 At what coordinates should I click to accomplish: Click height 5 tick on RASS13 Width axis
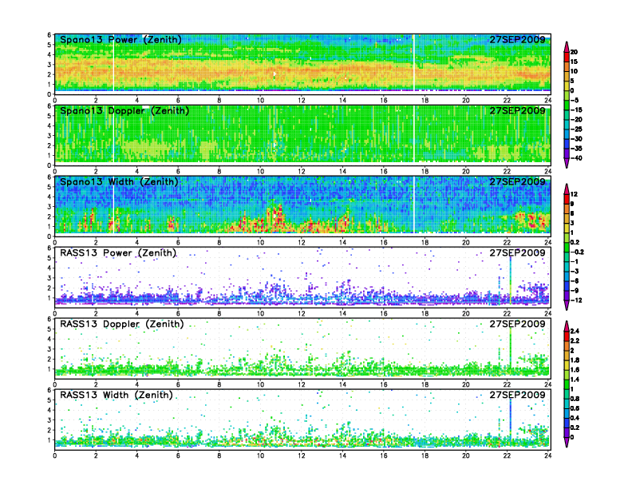click(x=49, y=400)
